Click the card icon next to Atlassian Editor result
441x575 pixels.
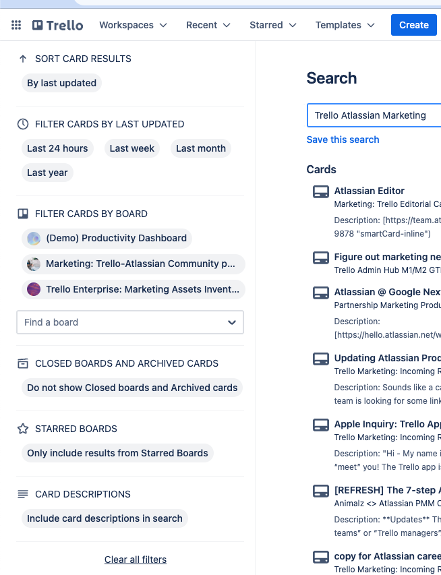coord(320,191)
